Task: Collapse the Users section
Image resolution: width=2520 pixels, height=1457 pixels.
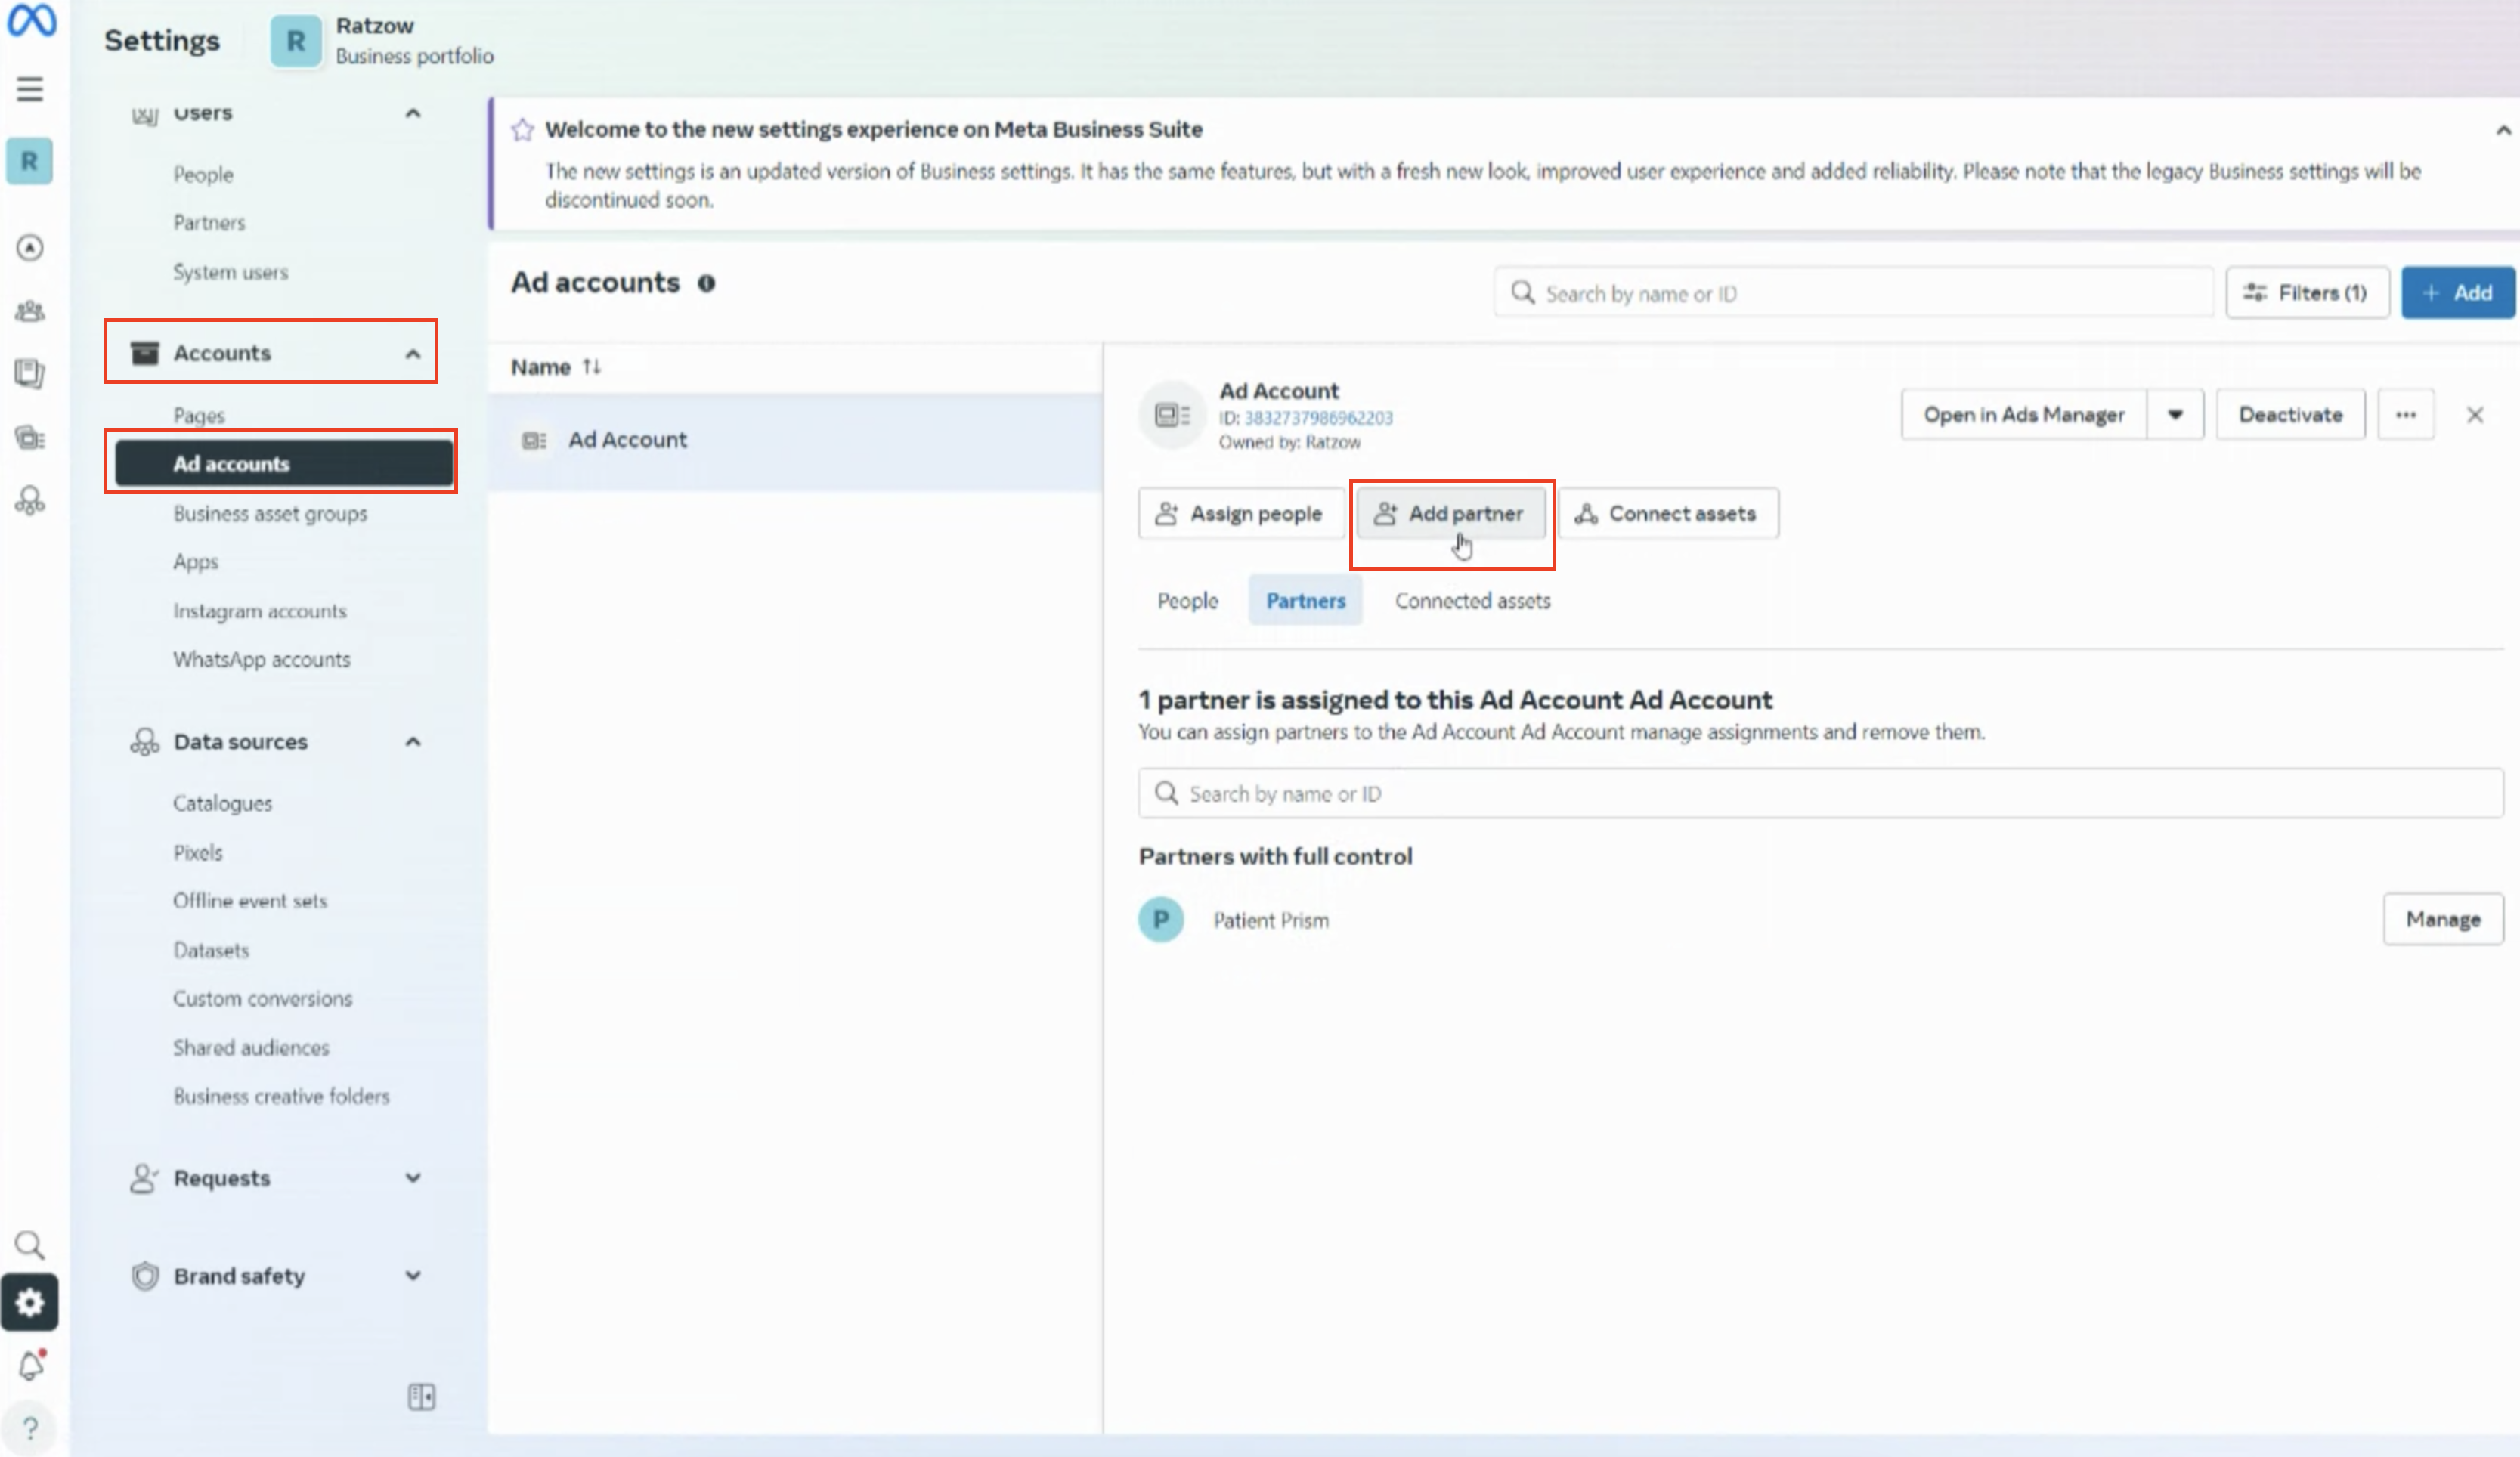Action: point(413,113)
